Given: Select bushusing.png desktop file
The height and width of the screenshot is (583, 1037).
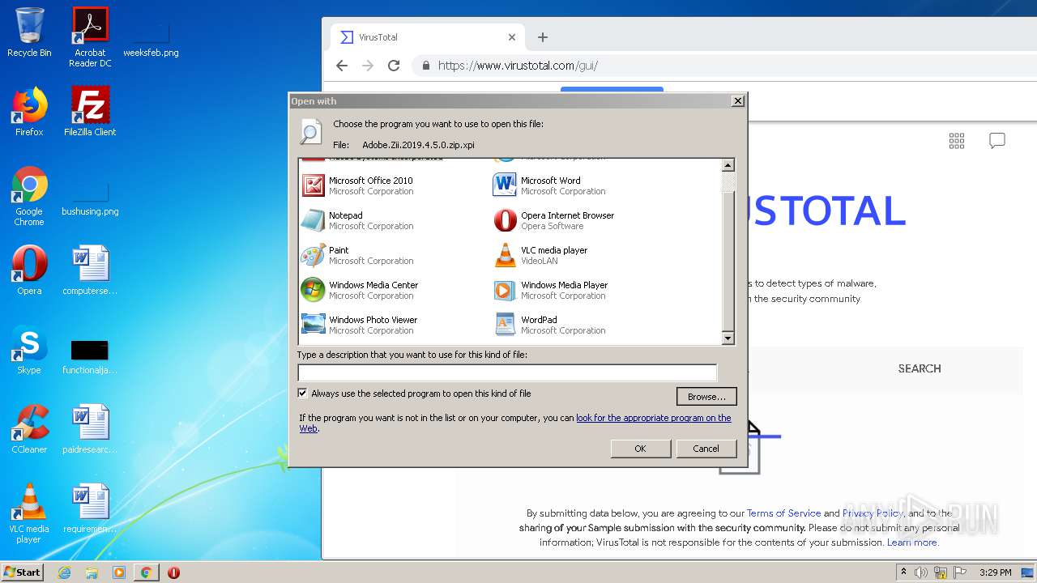Looking at the screenshot, I should coord(90,199).
